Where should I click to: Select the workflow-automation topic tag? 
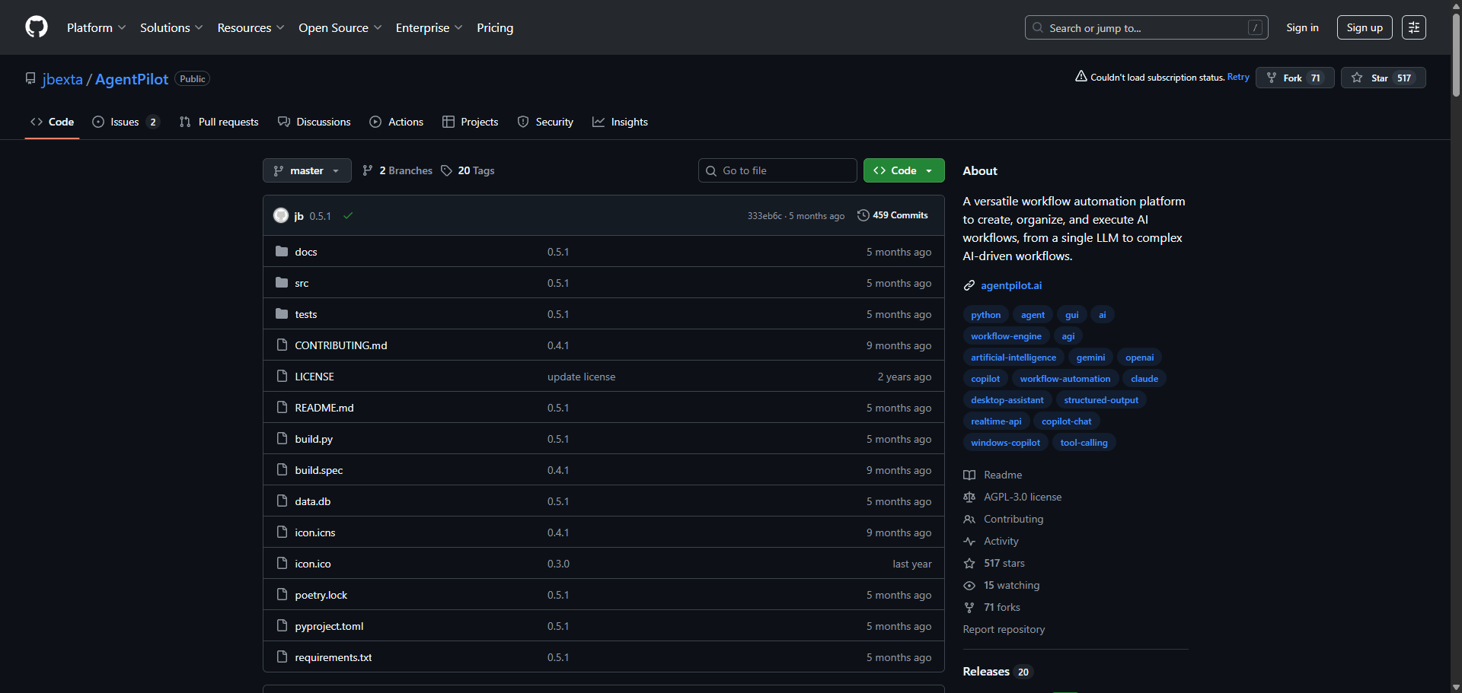point(1065,379)
